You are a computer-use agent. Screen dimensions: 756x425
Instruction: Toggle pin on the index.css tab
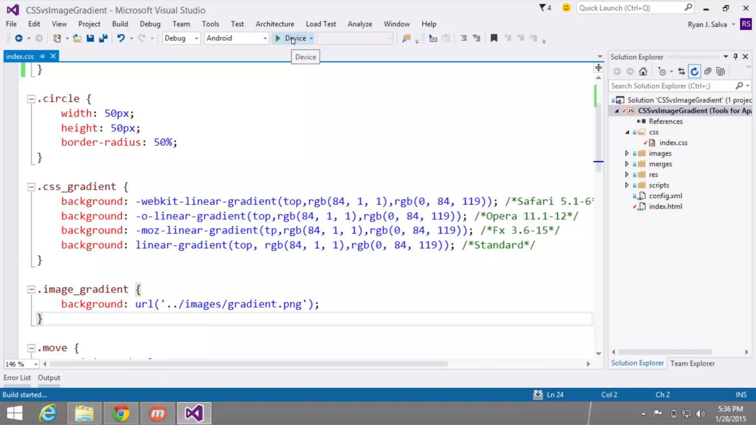[42, 56]
